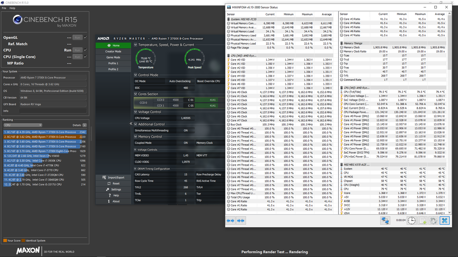This screenshot has width=458, height=257.
Task: Collapse the DRAM Timing Configuration section
Action: click(136, 168)
